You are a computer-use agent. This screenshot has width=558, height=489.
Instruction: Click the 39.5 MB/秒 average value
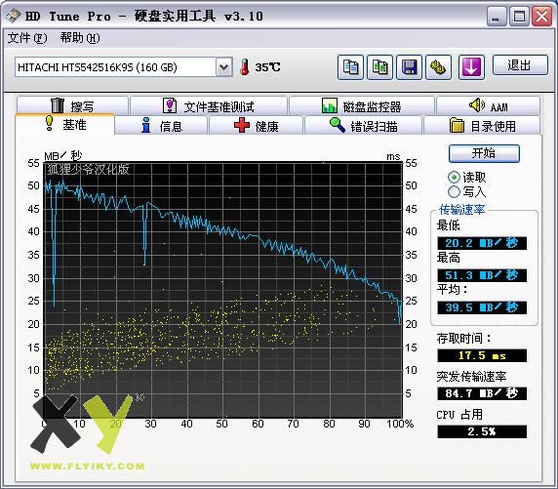pyautogui.click(x=482, y=307)
